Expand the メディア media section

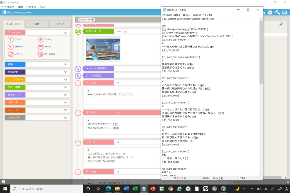point(65,102)
